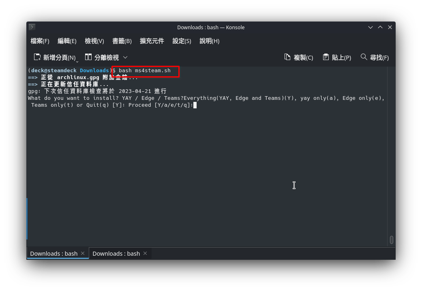Expand the 分離檢視 dropdown chevron
422x291 pixels.
pyautogui.click(x=125, y=57)
